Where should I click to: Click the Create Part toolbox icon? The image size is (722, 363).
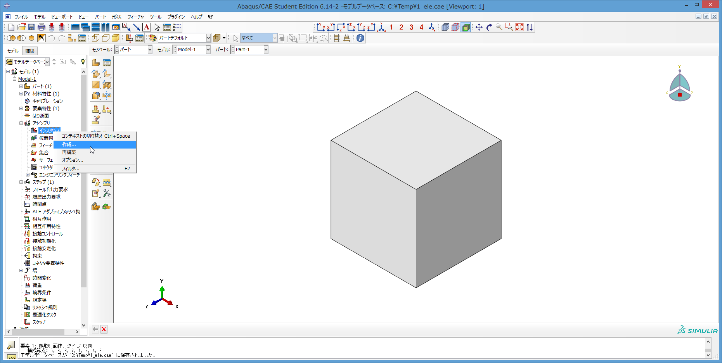pos(96,62)
